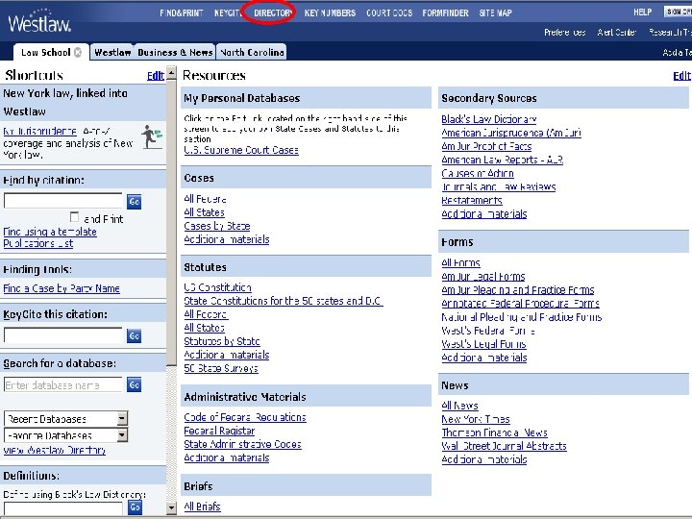692x519 pixels.
Task: Click the KeyCite this citation input field
Action: pyautogui.click(x=63, y=335)
